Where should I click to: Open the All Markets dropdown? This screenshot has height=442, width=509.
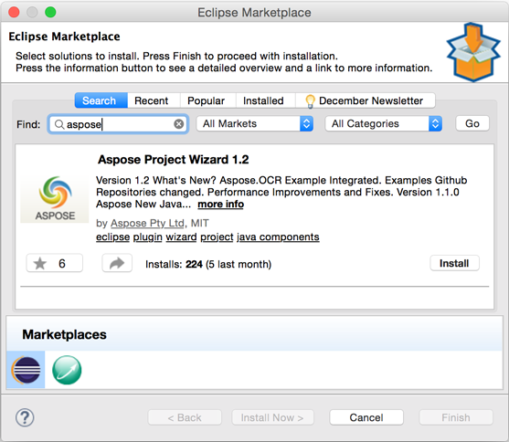(x=255, y=123)
